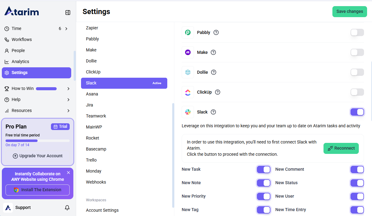Screen dimensions: 372x216
Task: Open Analytics in the sidebar
Action: [20, 61]
